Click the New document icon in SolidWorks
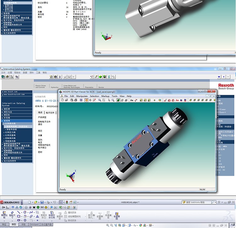Viewport: 236px width, 228px height. (x=30, y=202)
